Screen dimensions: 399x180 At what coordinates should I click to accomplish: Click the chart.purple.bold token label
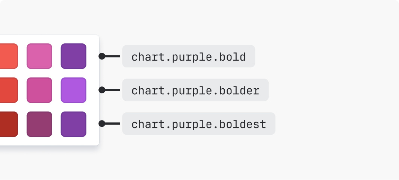click(x=189, y=57)
